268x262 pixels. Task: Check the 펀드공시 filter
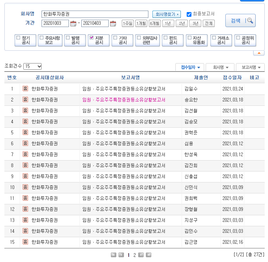point(166,38)
